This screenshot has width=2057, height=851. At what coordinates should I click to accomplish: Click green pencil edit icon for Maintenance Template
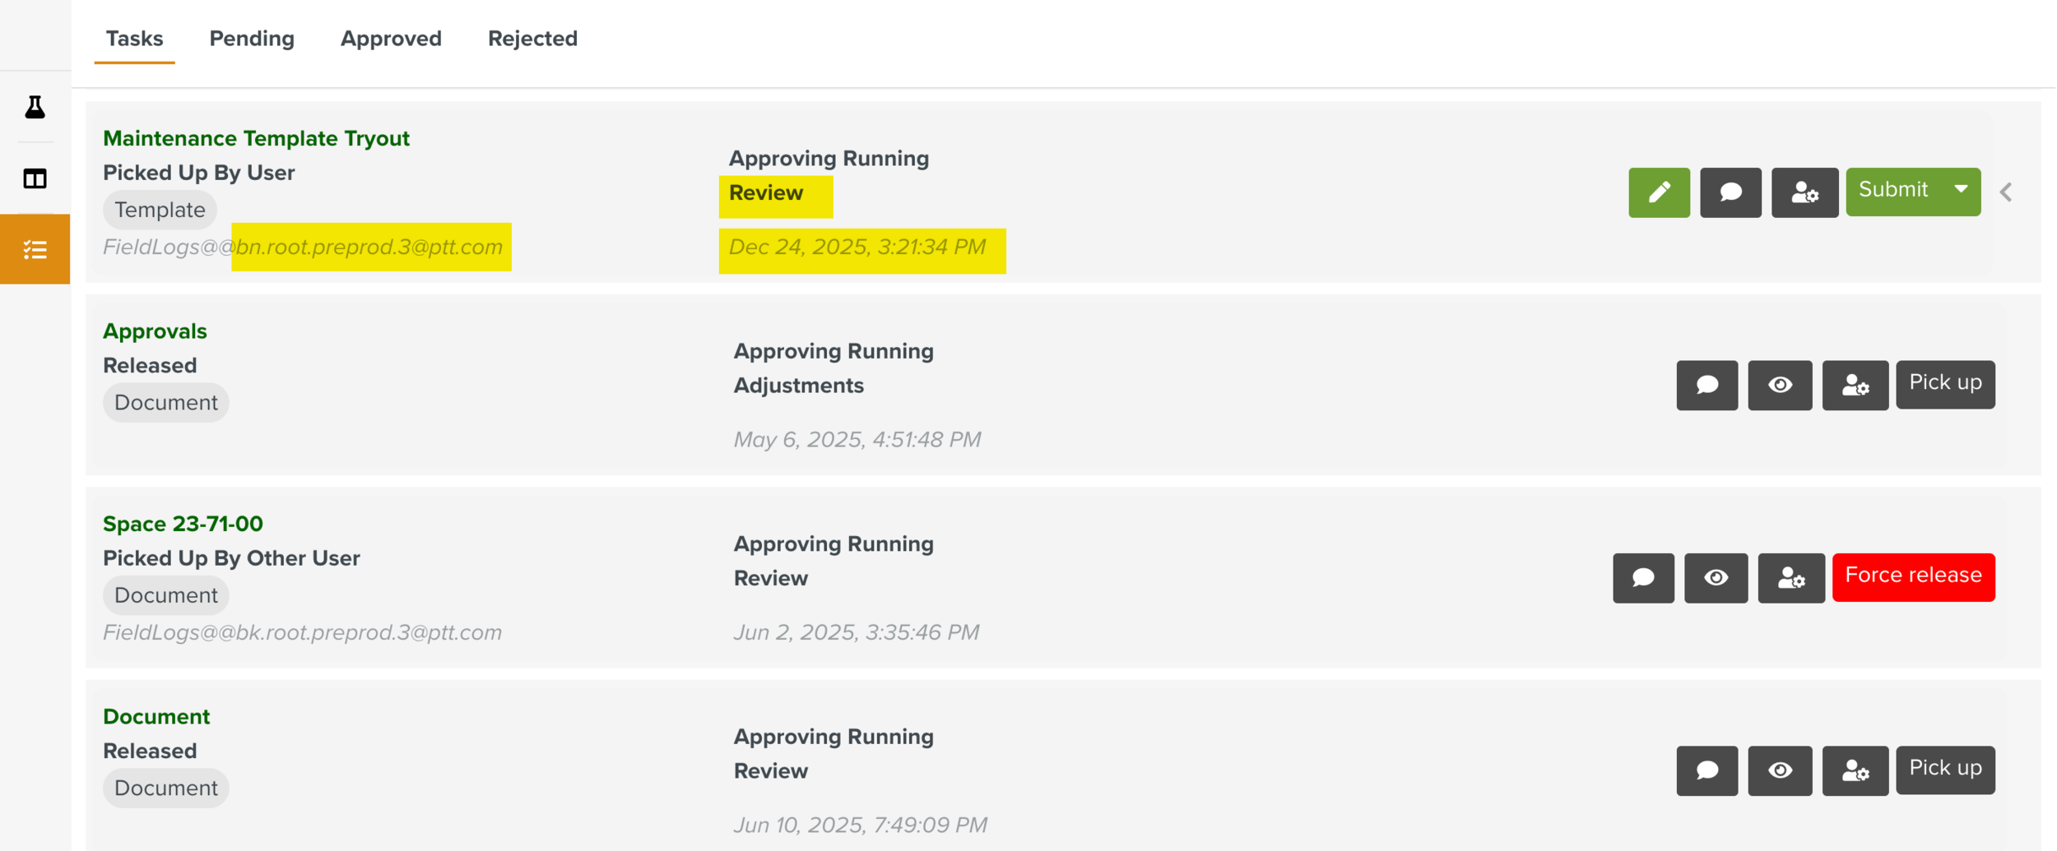point(1658,192)
